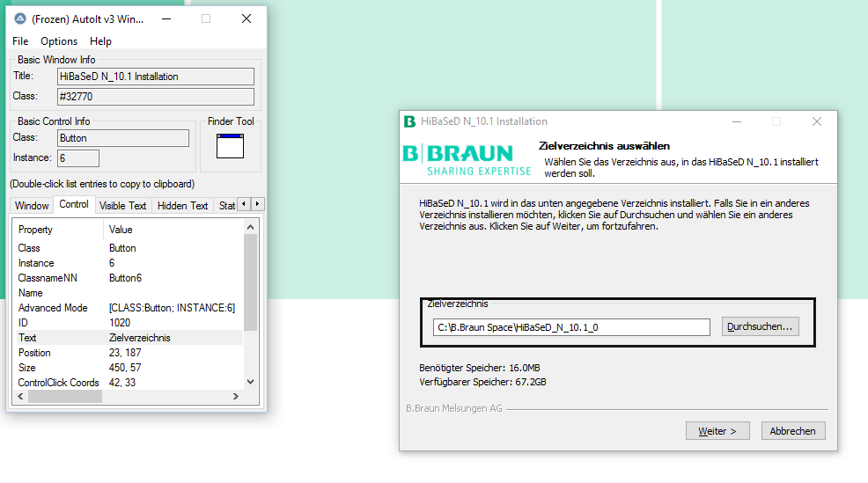Select the Name property row
The height and width of the screenshot is (483, 868).
point(128,293)
